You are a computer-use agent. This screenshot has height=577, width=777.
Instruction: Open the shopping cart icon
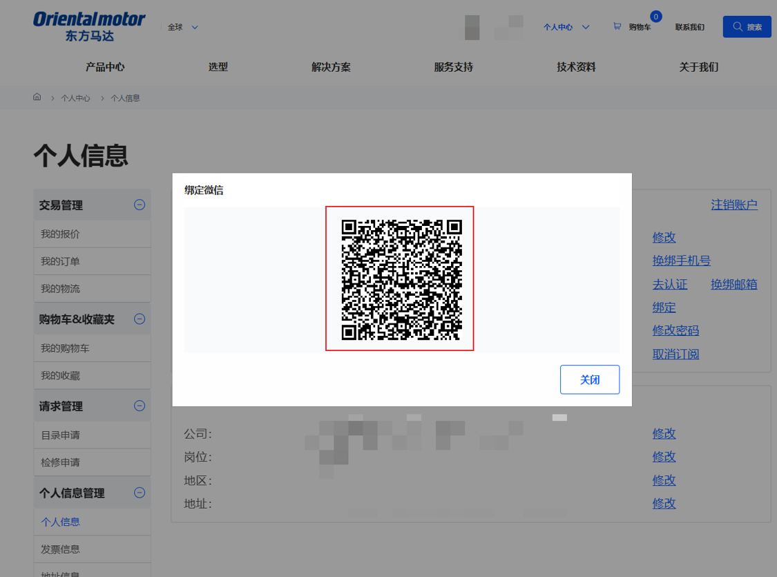click(617, 27)
